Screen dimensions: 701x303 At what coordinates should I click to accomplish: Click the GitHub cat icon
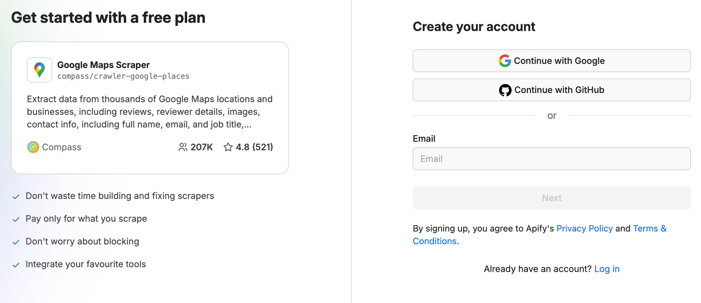click(505, 90)
